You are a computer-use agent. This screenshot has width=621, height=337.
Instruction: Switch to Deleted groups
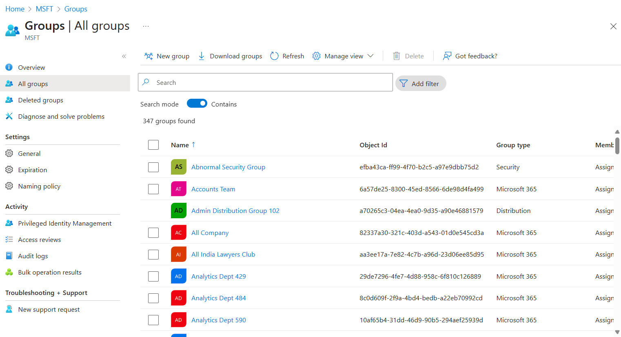40,100
